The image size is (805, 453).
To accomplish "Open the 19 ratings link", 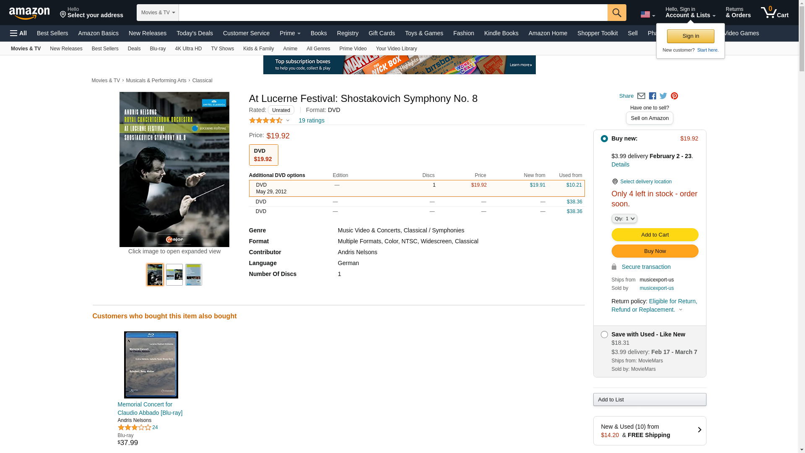I will coord(311,121).
